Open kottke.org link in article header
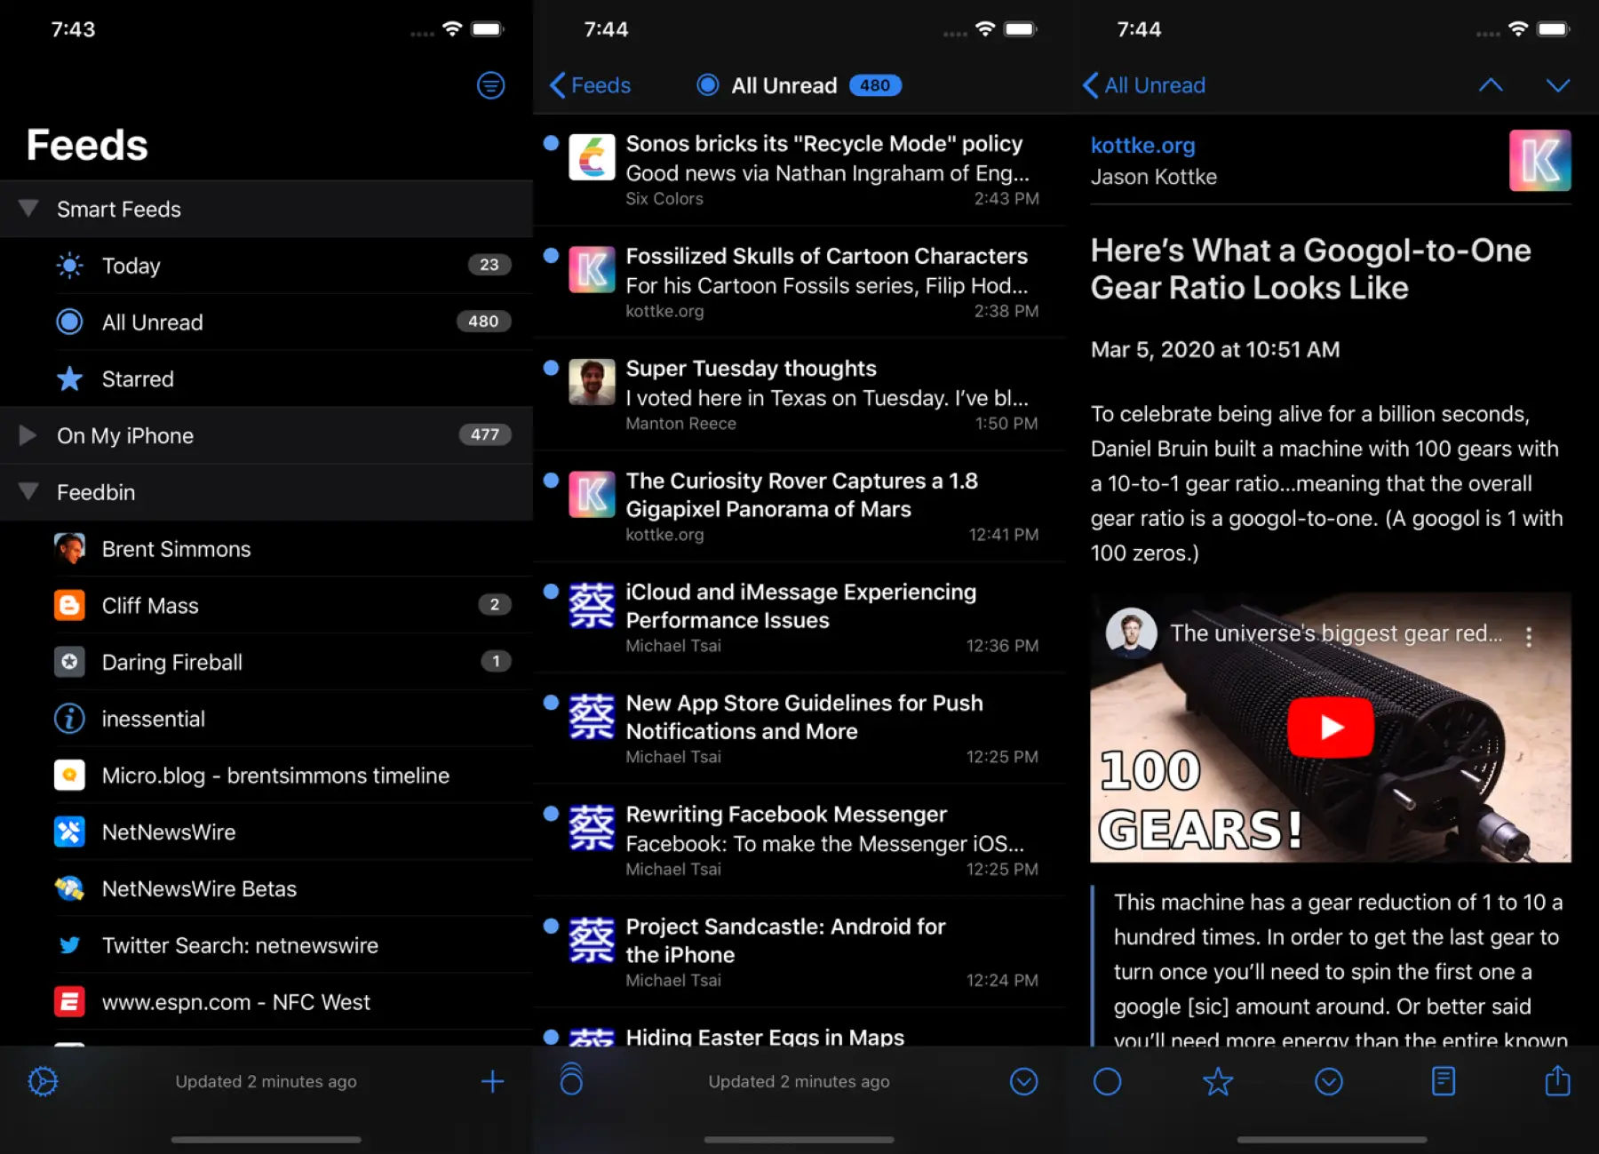1599x1154 pixels. [1142, 146]
